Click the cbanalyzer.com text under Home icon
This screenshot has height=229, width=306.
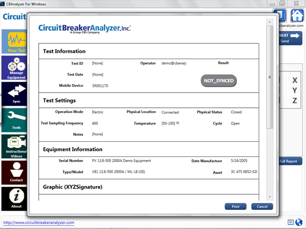click(x=291, y=25)
